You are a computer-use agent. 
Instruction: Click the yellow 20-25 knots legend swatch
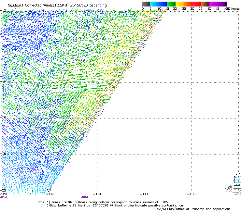(180, 4)
